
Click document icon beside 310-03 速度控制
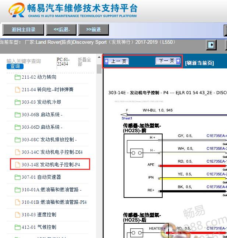click(18, 214)
